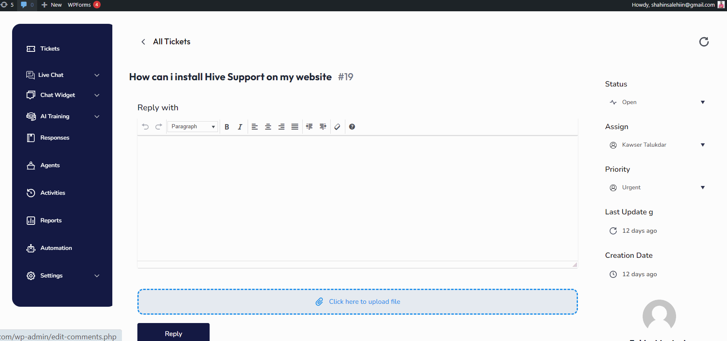Click the refresh icon above the Status panel
The width and height of the screenshot is (727, 341).
[x=704, y=42]
